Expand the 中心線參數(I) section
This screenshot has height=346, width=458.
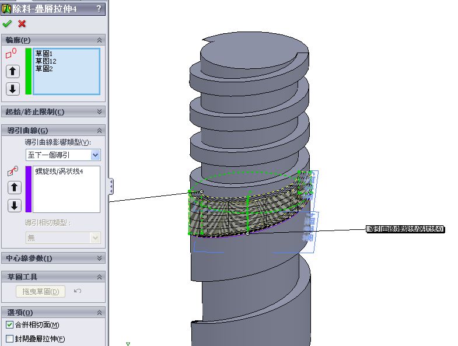(x=99, y=258)
